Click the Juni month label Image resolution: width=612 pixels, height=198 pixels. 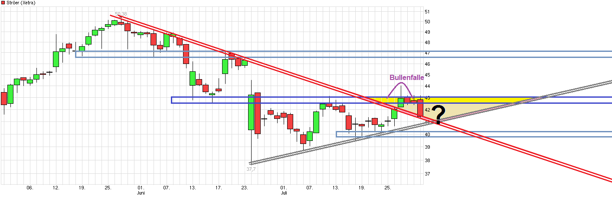[141, 193]
